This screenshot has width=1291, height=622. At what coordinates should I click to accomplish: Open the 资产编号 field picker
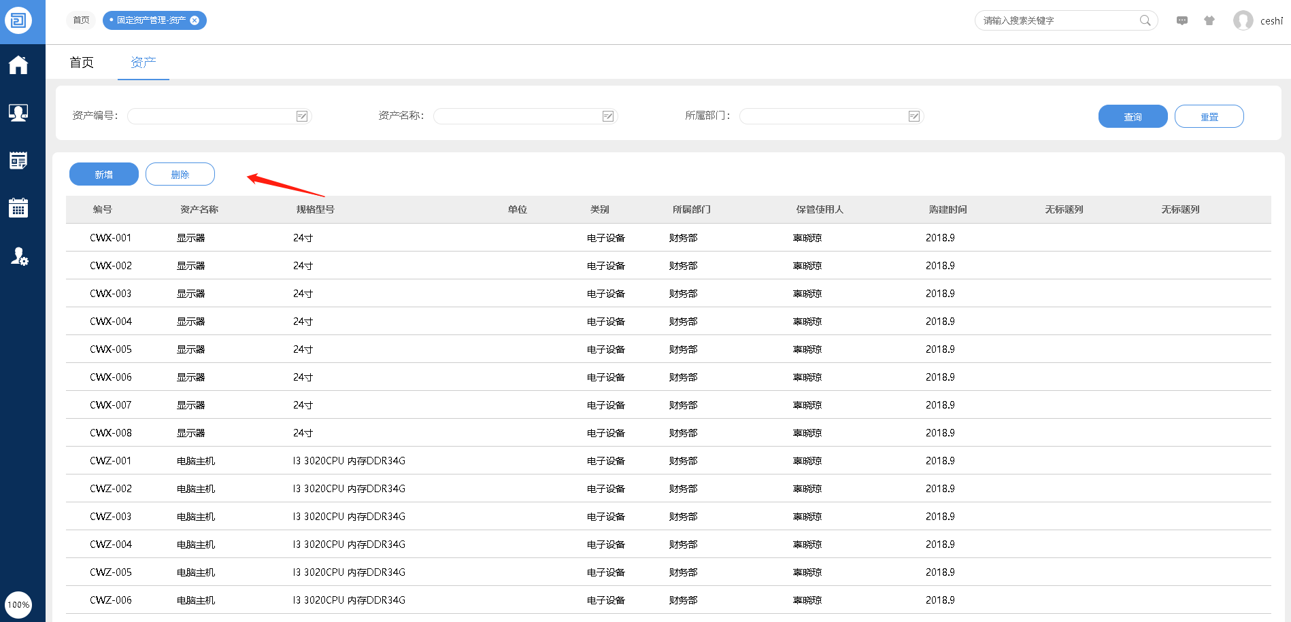(302, 116)
